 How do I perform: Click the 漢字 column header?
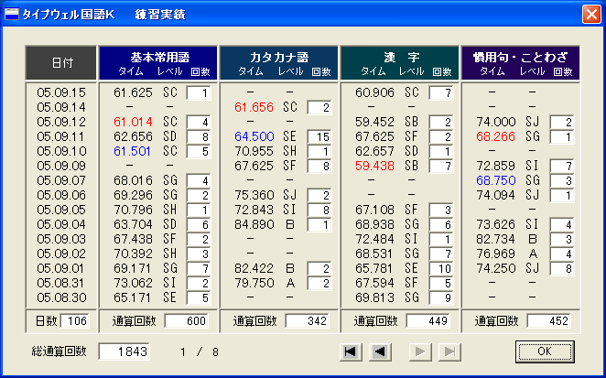400,62
